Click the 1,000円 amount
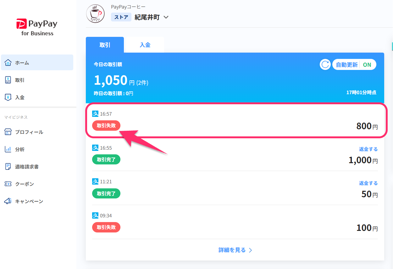Image resolution: width=393 pixels, height=269 pixels. pos(363,160)
